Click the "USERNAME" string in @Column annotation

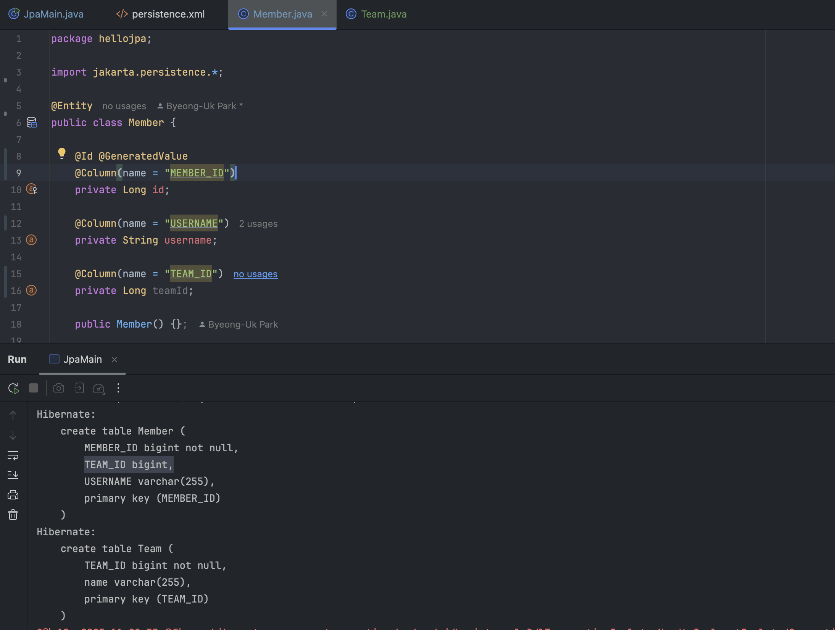tap(194, 223)
